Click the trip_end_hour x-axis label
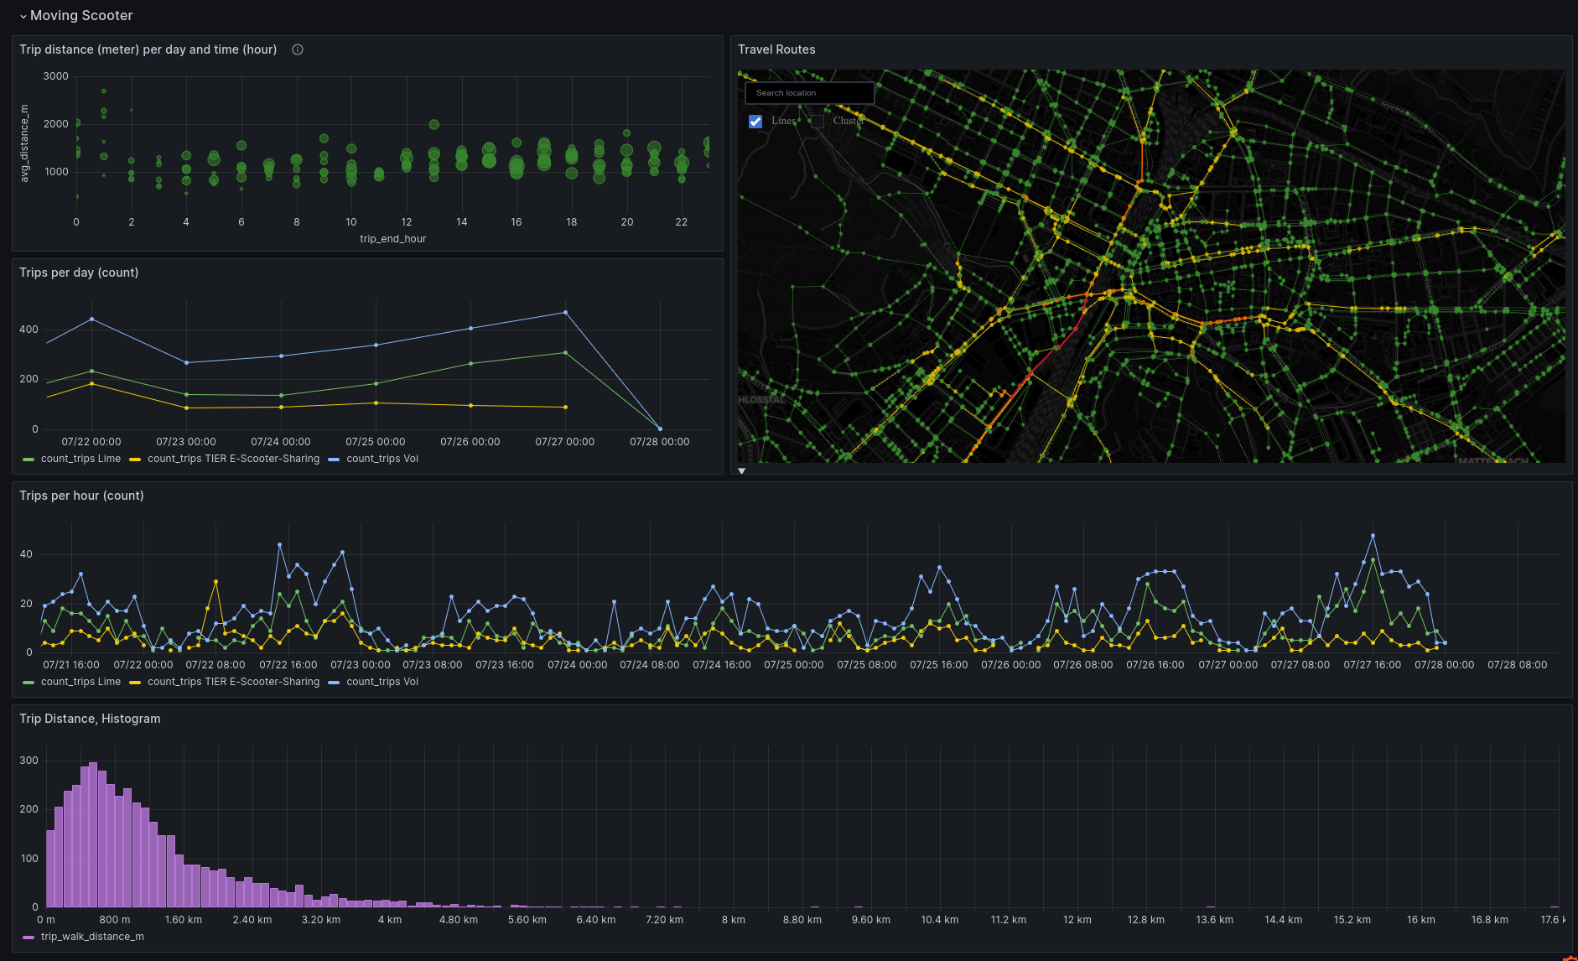Image resolution: width=1578 pixels, height=961 pixels. pos(392,239)
